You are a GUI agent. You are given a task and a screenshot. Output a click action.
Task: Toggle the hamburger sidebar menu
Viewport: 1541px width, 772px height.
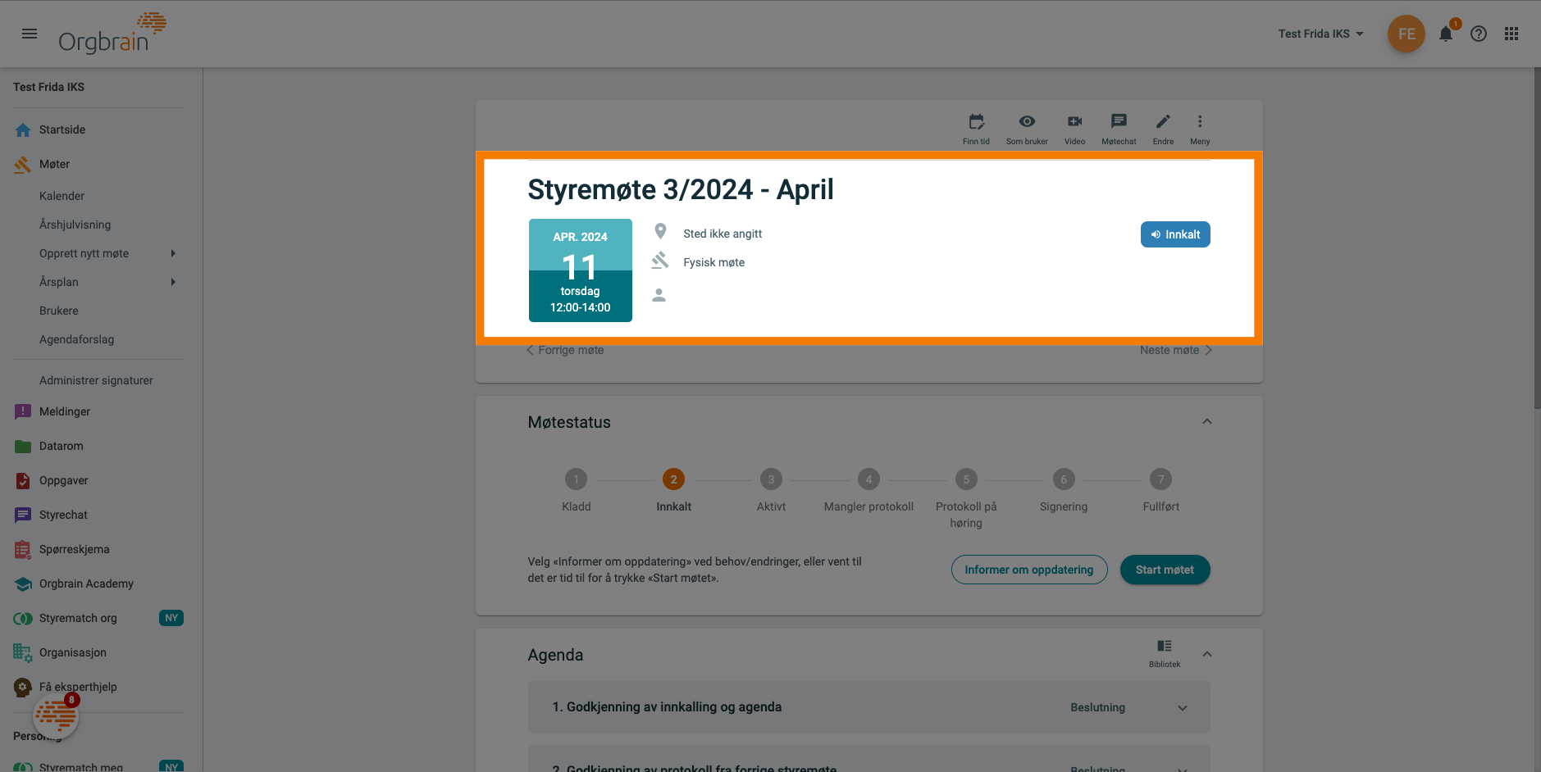click(30, 34)
